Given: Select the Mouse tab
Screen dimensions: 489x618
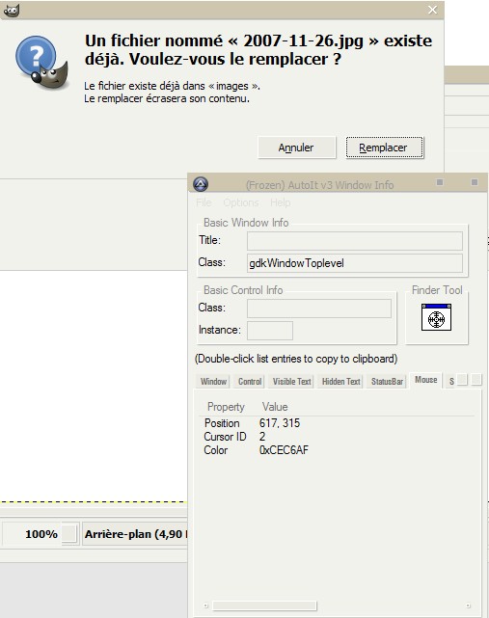Looking at the screenshot, I should click(x=426, y=380).
